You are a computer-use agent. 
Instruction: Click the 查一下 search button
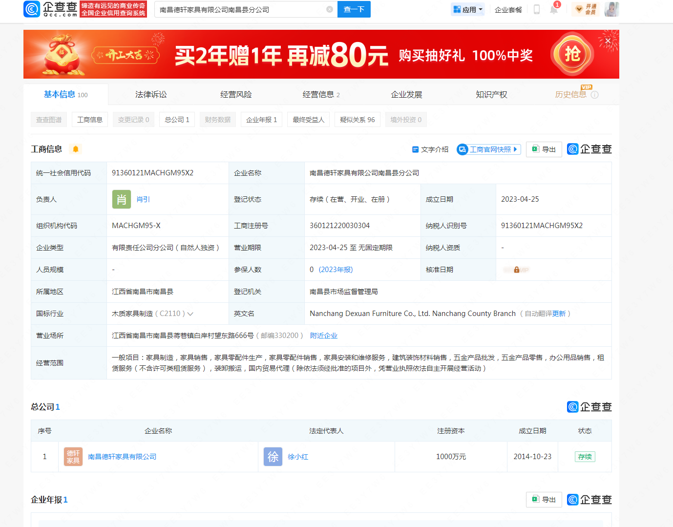(354, 9)
